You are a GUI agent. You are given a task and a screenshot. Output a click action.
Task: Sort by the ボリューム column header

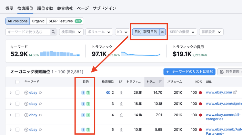175,82
